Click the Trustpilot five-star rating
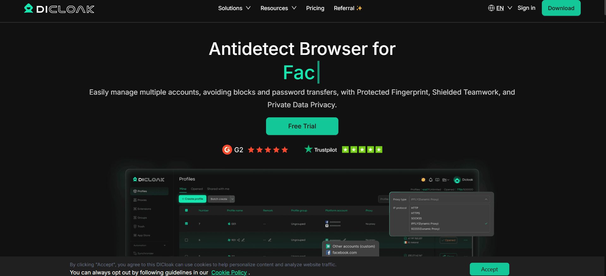This screenshot has height=276, width=606. [362, 150]
